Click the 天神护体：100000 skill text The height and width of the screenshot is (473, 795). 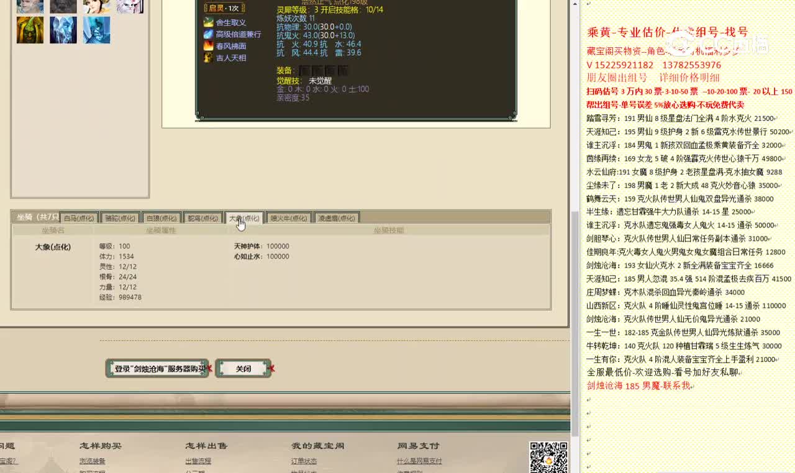(x=261, y=246)
